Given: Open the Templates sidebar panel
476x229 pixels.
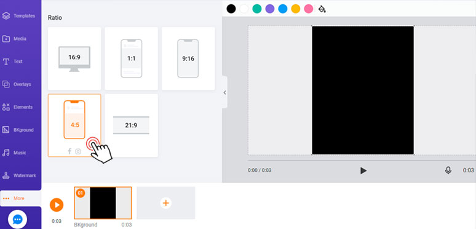Looking at the screenshot, I should pos(19,16).
